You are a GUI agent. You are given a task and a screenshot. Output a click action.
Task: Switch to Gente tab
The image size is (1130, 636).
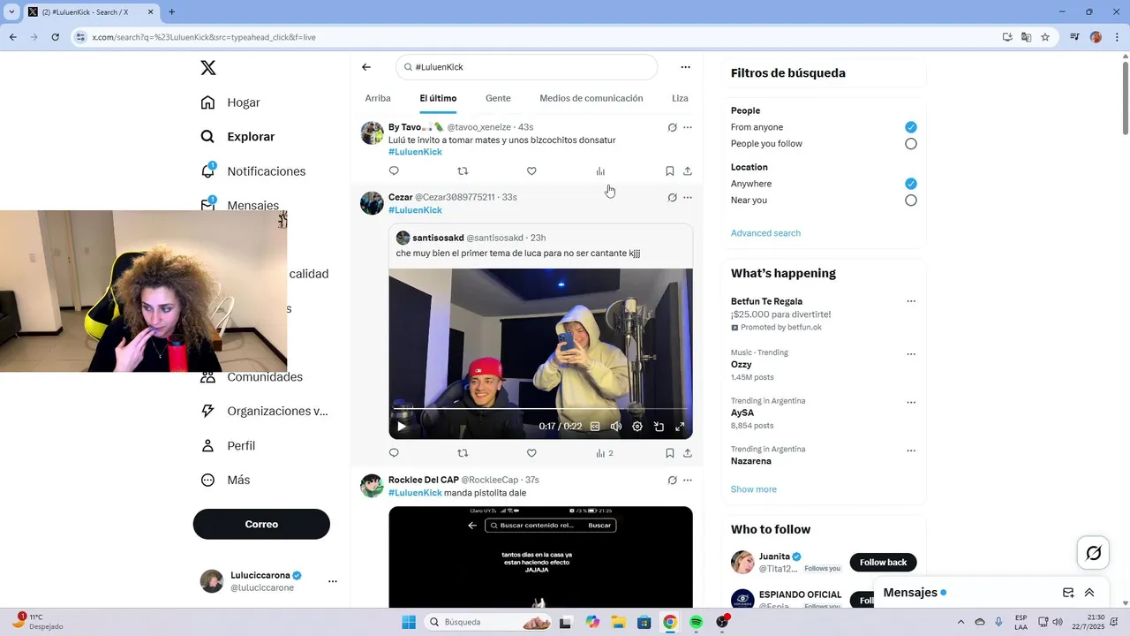498,98
